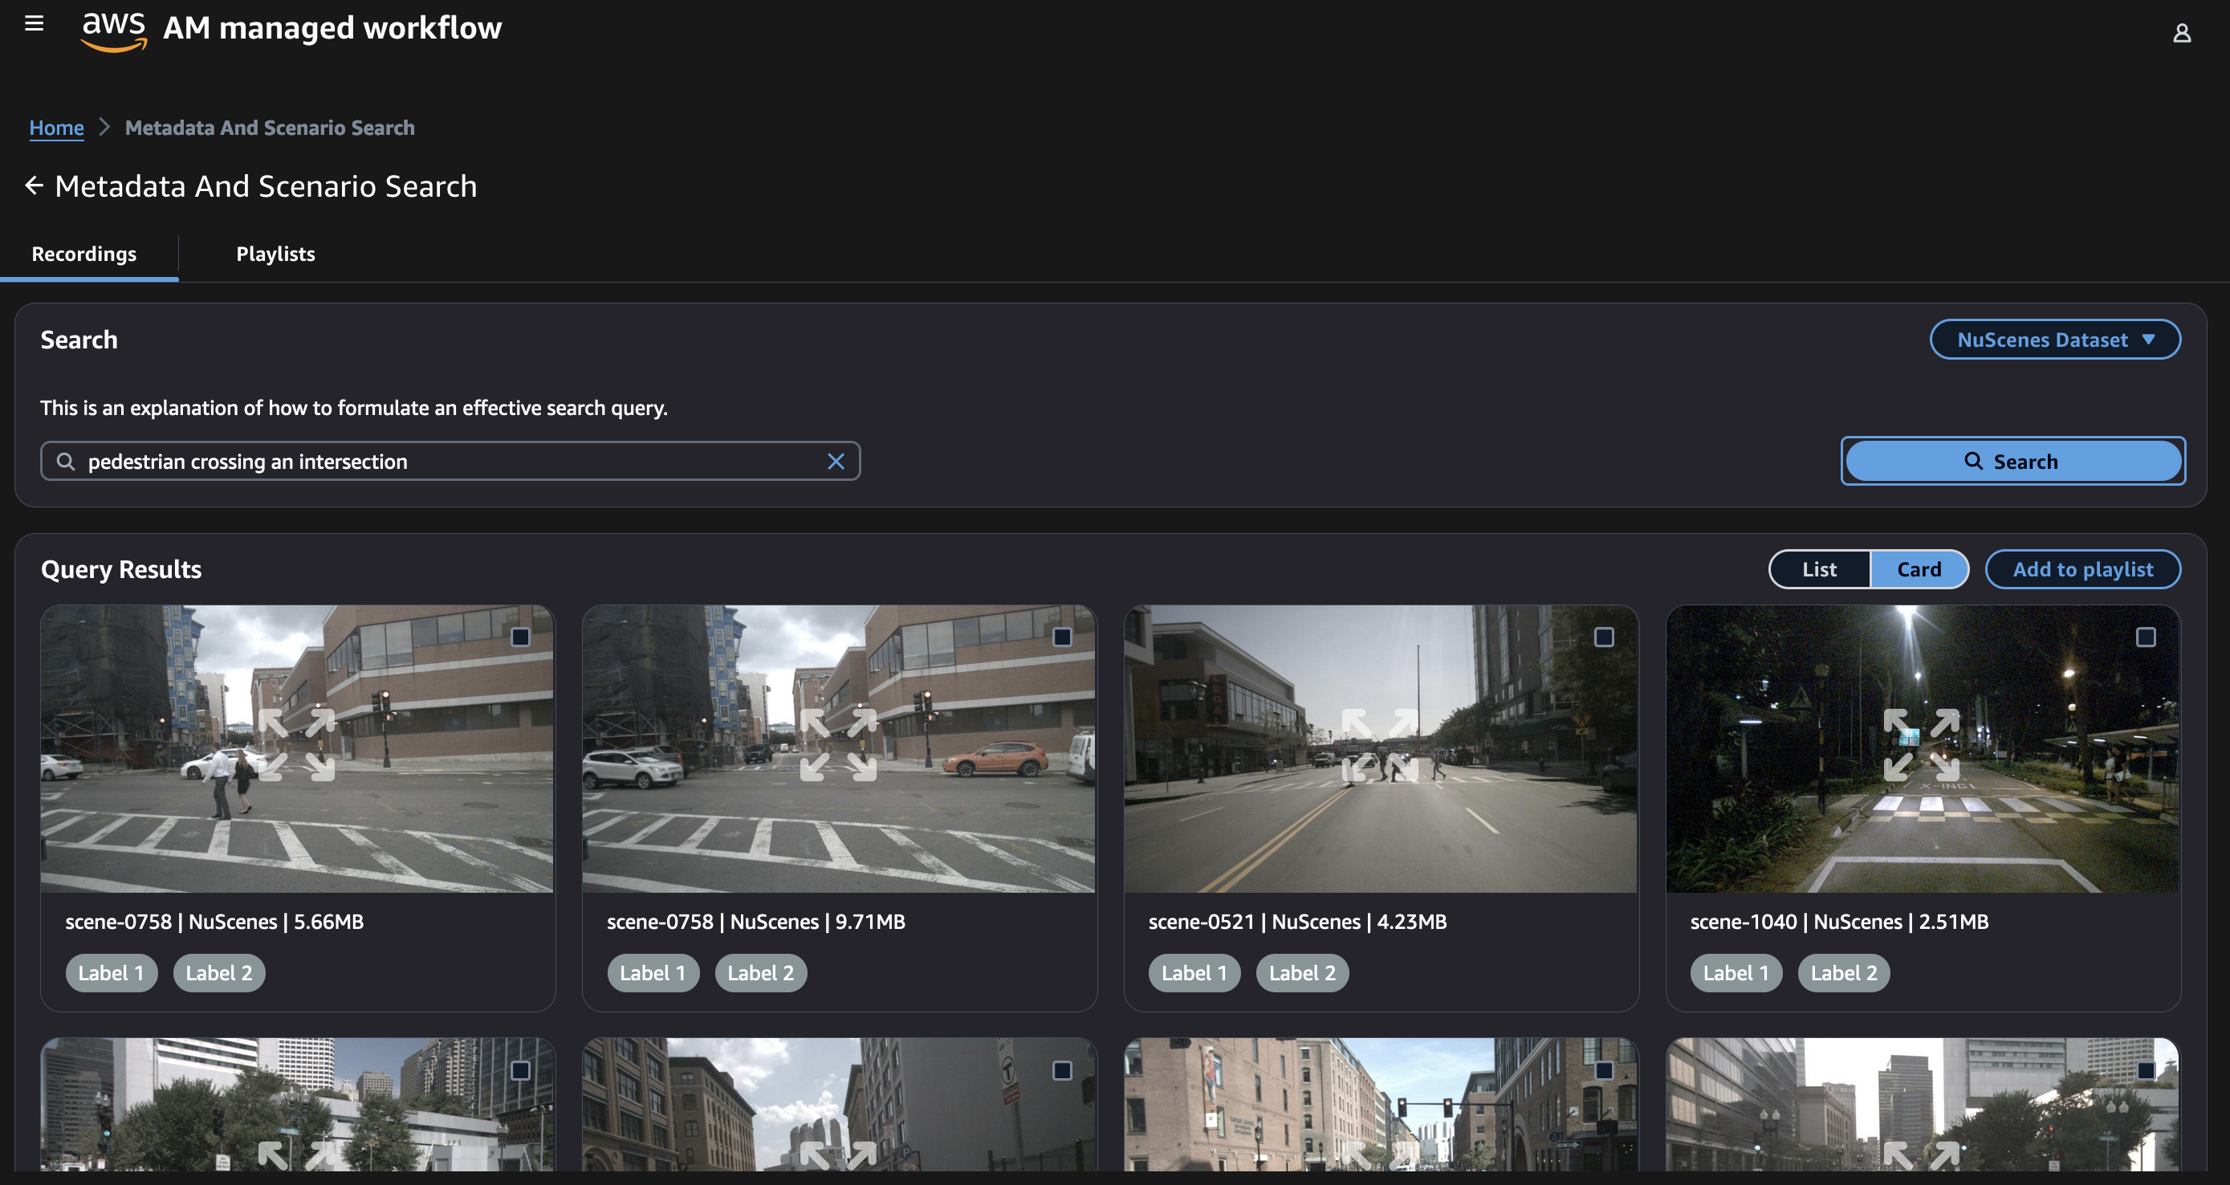Switch results to List view
This screenshot has width=2230, height=1185.
[1819, 569]
